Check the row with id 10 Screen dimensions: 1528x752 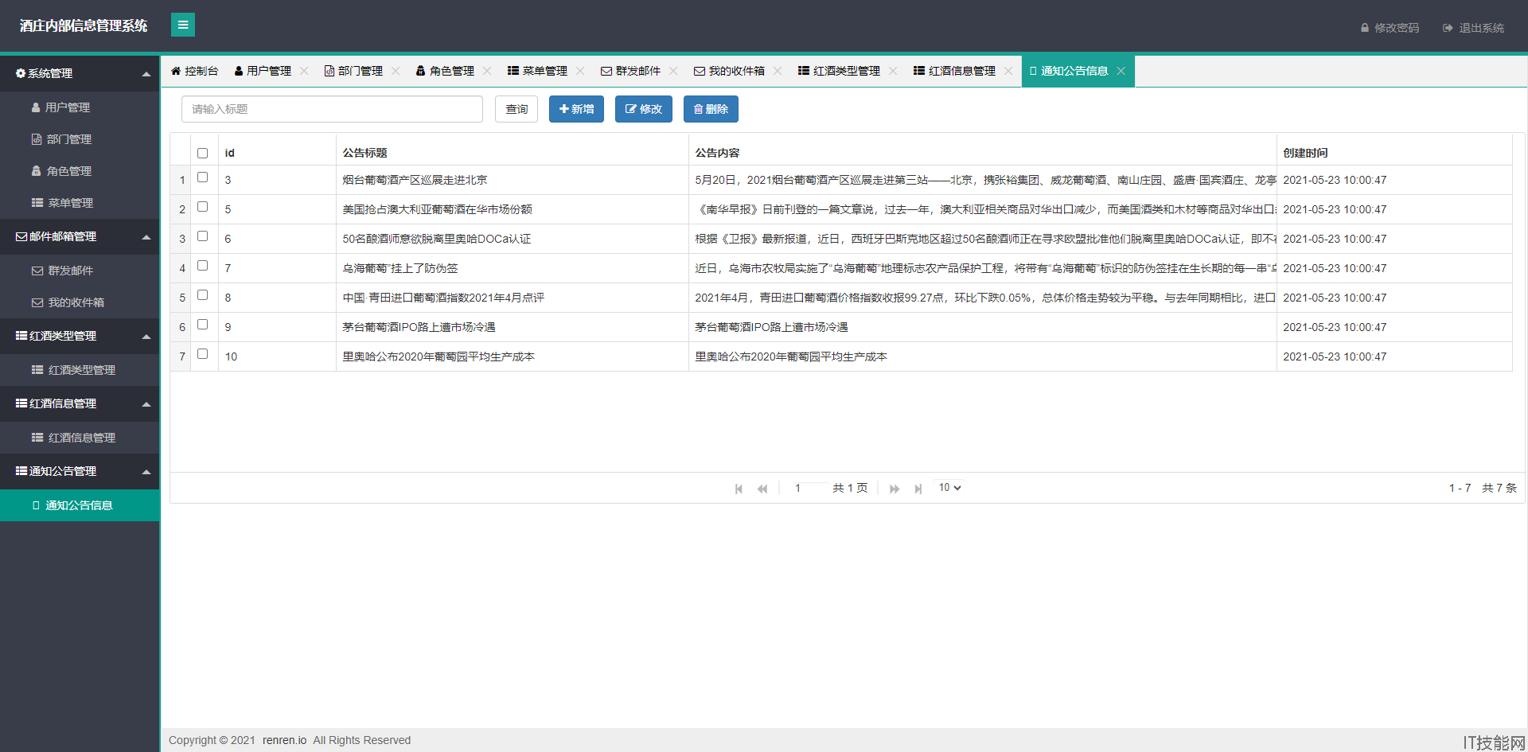point(203,354)
